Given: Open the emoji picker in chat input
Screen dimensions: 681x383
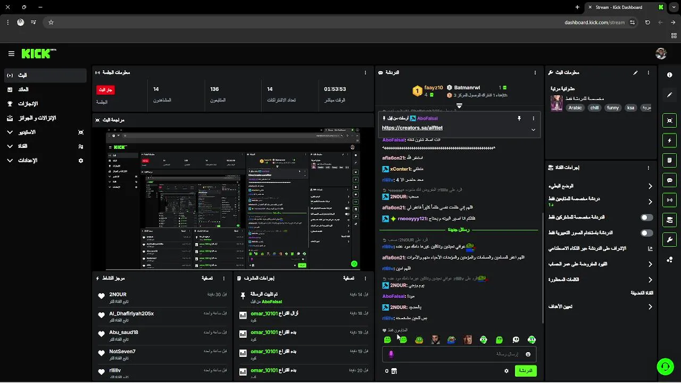Looking at the screenshot, I should click(528, 354).
